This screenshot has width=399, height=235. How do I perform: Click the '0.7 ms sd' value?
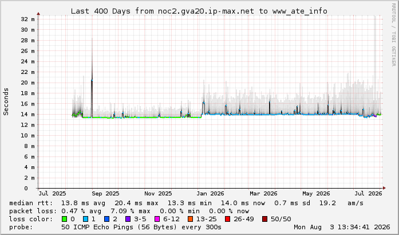[292, 203]
